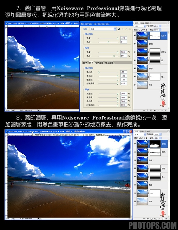Select the 图层 5 layer mask thumbnail
This screenshot has height=230, width=178.
pos(155,144)
